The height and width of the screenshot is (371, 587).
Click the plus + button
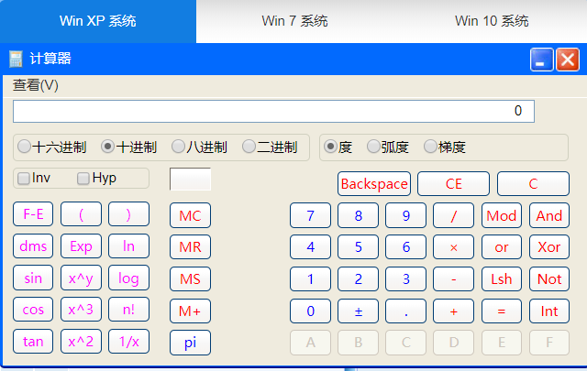click(x=453, y=311)
